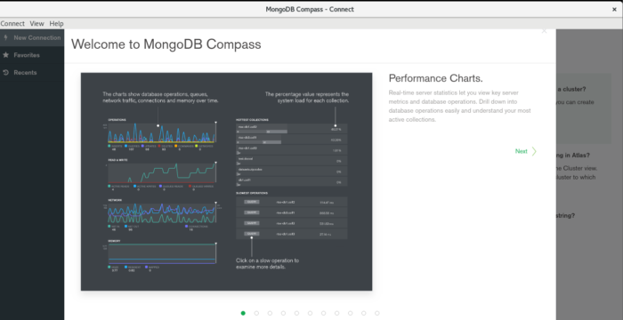Click the green Next chevron arrow
Image resolution: width=623 pixels, height=320 pixels.
(534, 151)
